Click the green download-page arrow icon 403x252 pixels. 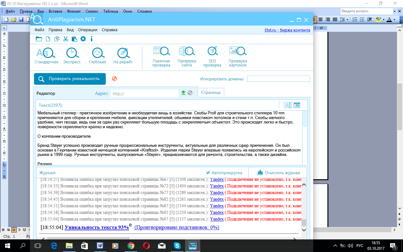tap(184, 93)
